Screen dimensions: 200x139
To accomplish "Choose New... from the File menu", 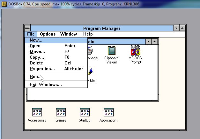I will (x=56, y=40).
